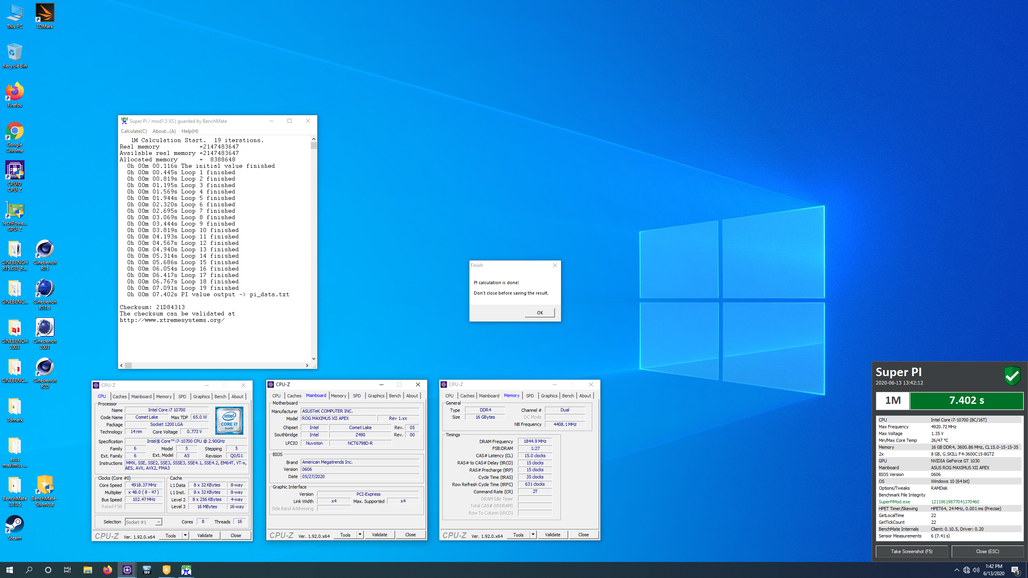Click Validate in left CPU-Z window
The image size is (1028, 578).
pyautogui.click(x=205, y=535)
